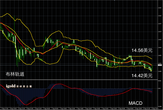Click the 5 Sep 01:00 time label

coord(38,109)
